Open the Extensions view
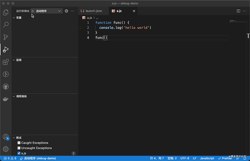 pos(6,62)
